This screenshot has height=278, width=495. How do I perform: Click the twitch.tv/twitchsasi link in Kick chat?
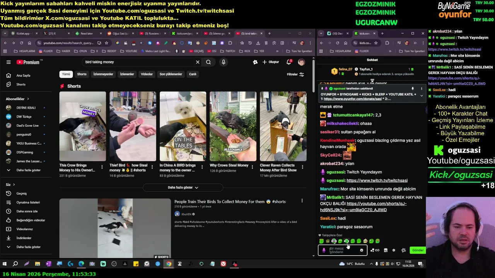tap(377, 181)
